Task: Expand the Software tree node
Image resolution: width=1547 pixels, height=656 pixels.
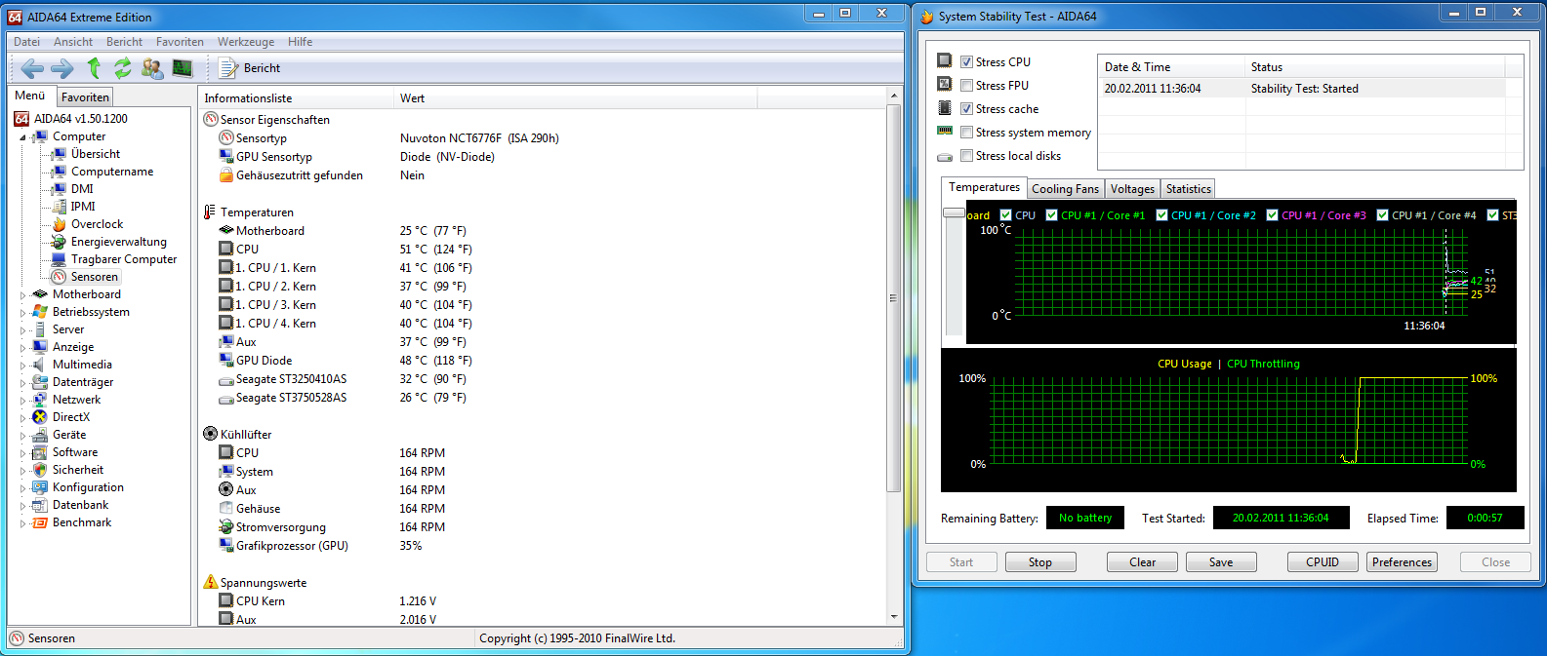Action: pyautogui.click(x=22, y=452)
